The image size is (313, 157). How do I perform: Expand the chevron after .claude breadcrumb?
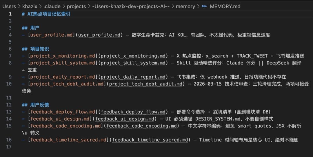64,6
